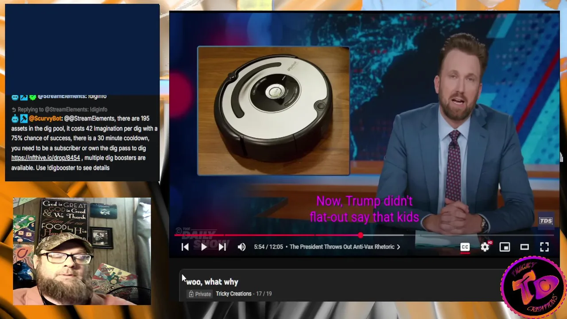Click the Roomba image in the video
Screen dimensions: 567x319
(x=273, y=111)
